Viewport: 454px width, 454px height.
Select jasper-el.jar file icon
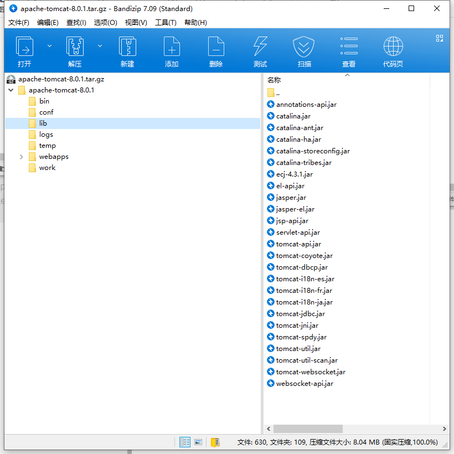pos(270,209)
